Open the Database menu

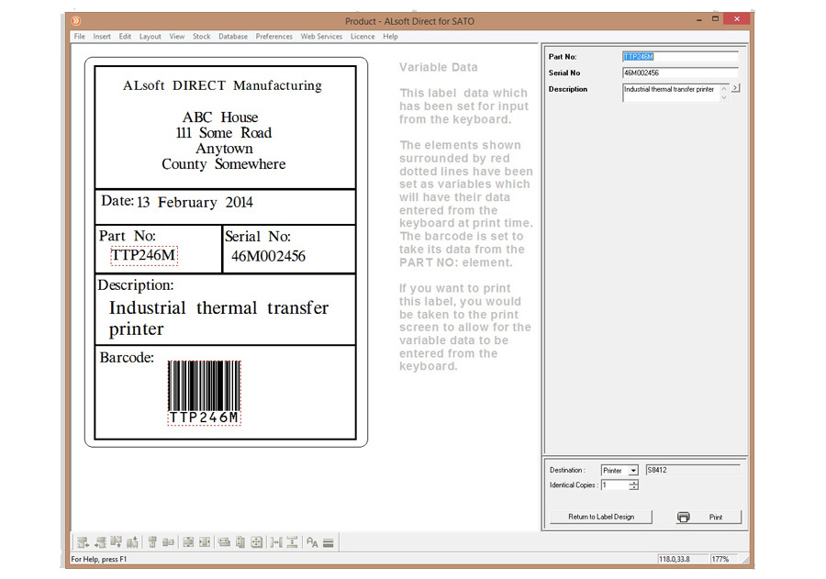click(x=232, y=37)
